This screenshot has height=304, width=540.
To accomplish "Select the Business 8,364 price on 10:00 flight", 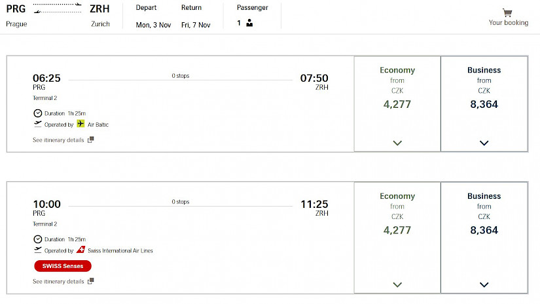I will [484, 230].
